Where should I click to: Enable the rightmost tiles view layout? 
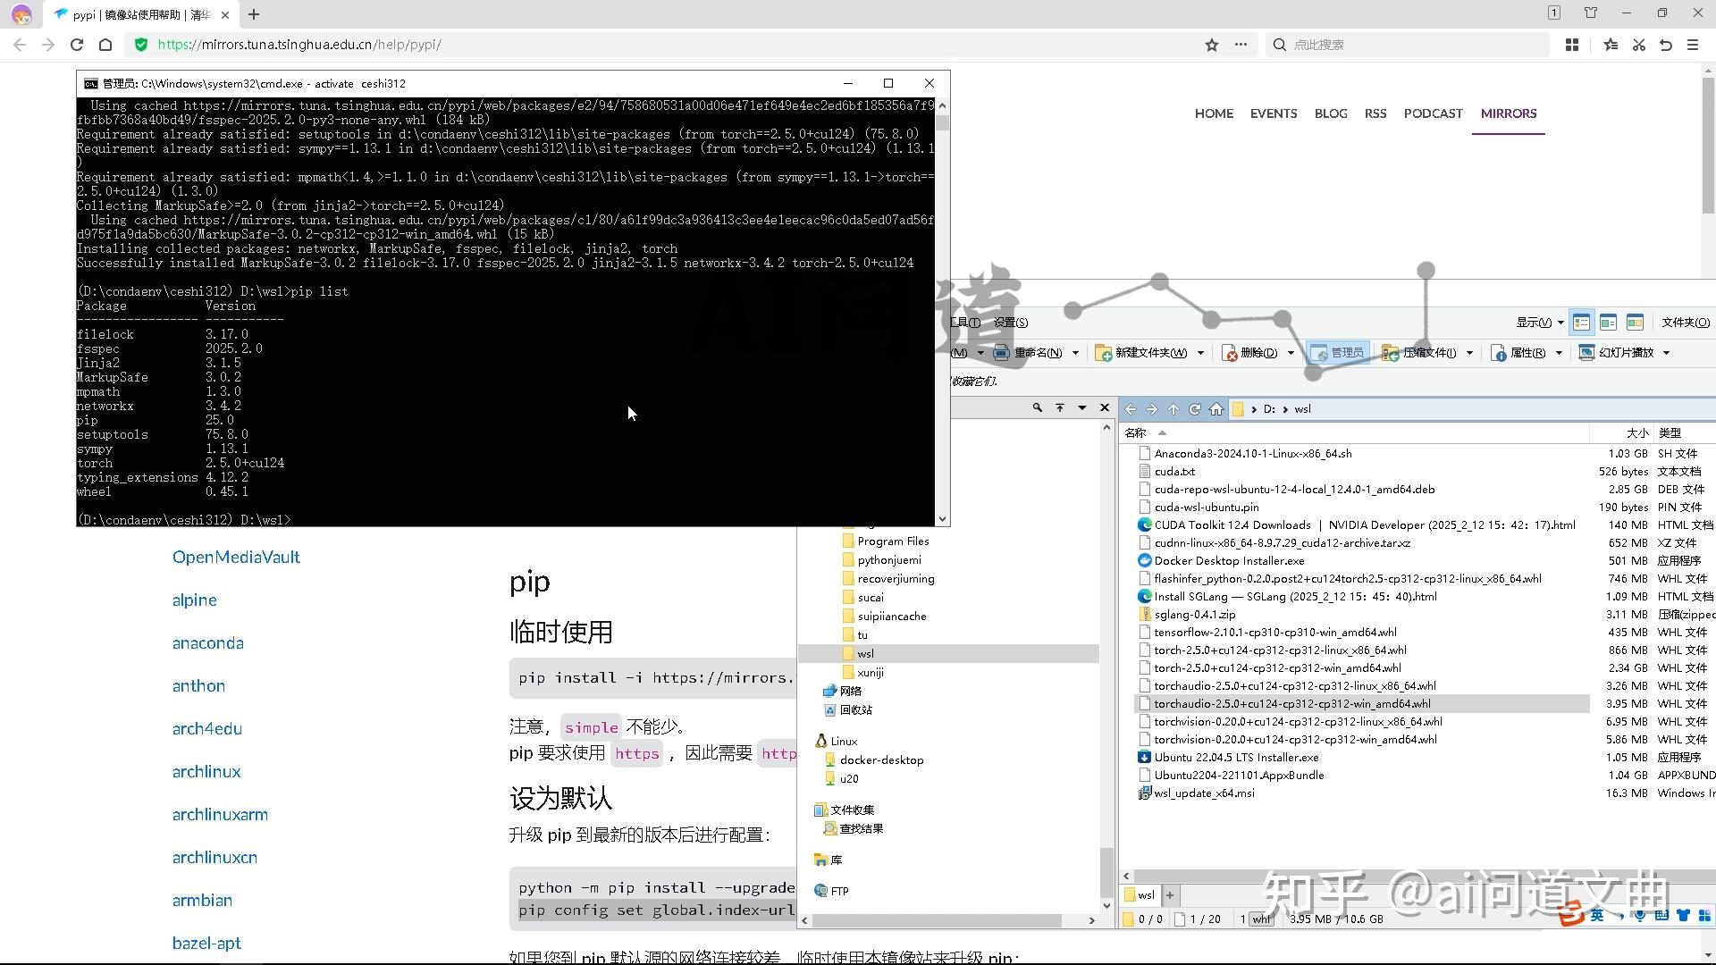point(1637,322)
